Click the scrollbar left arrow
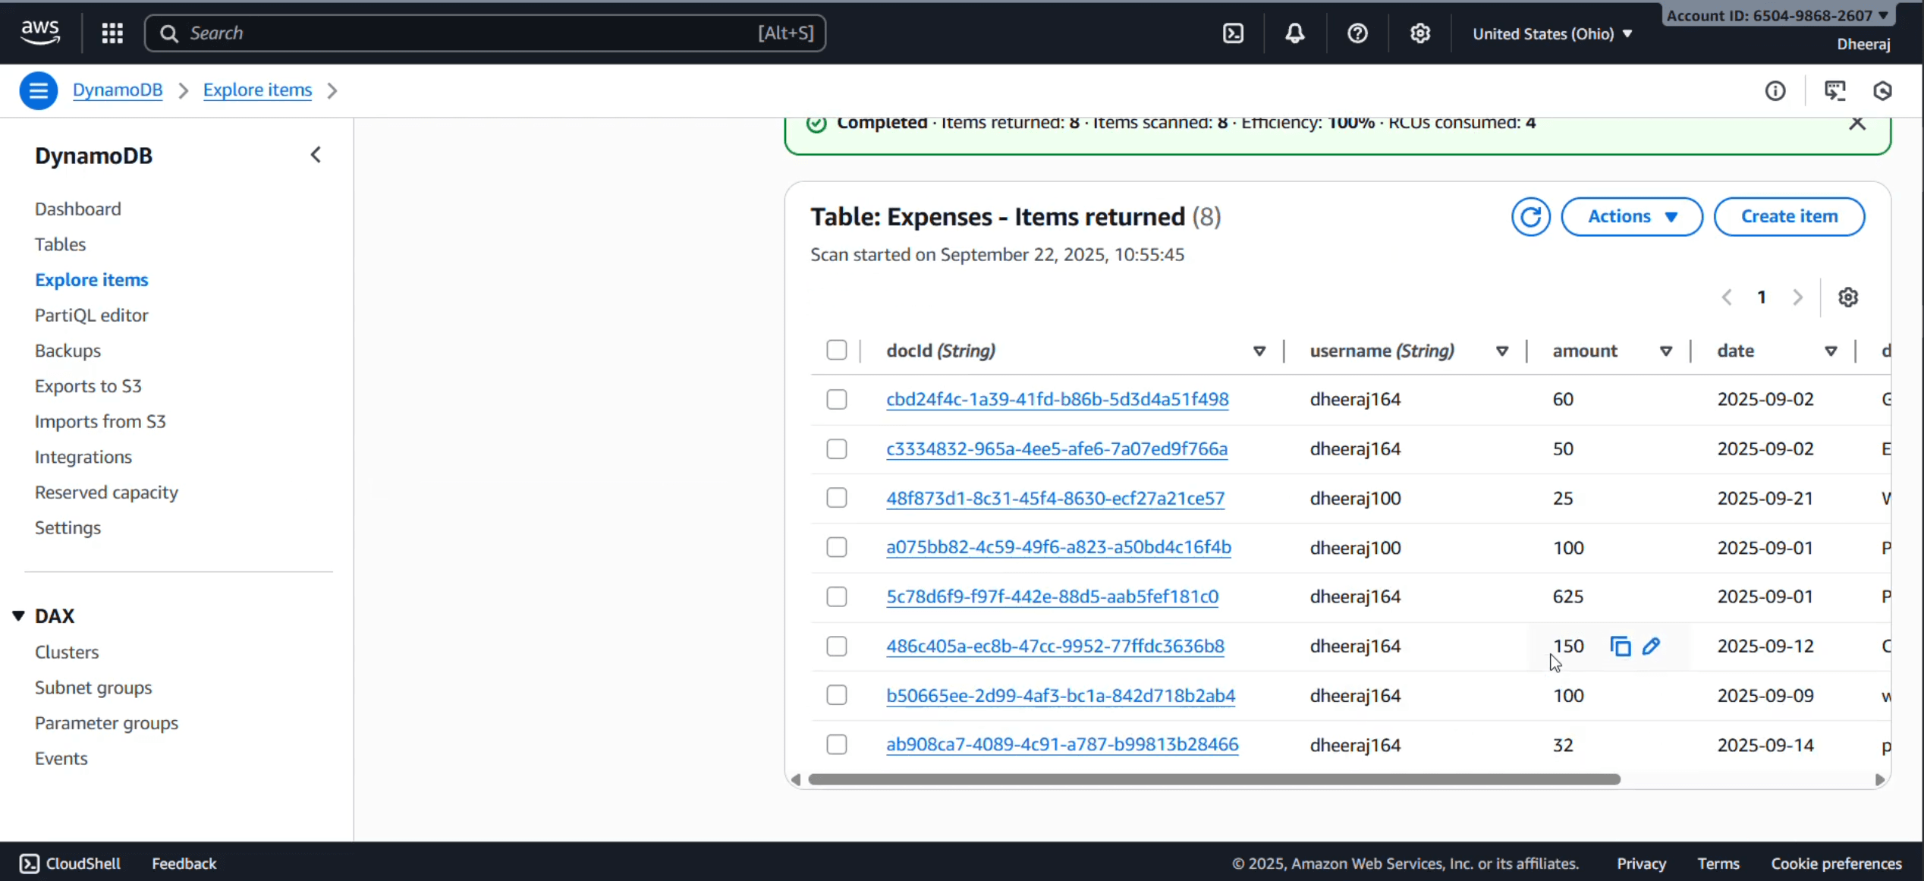 tap(796, 779)
